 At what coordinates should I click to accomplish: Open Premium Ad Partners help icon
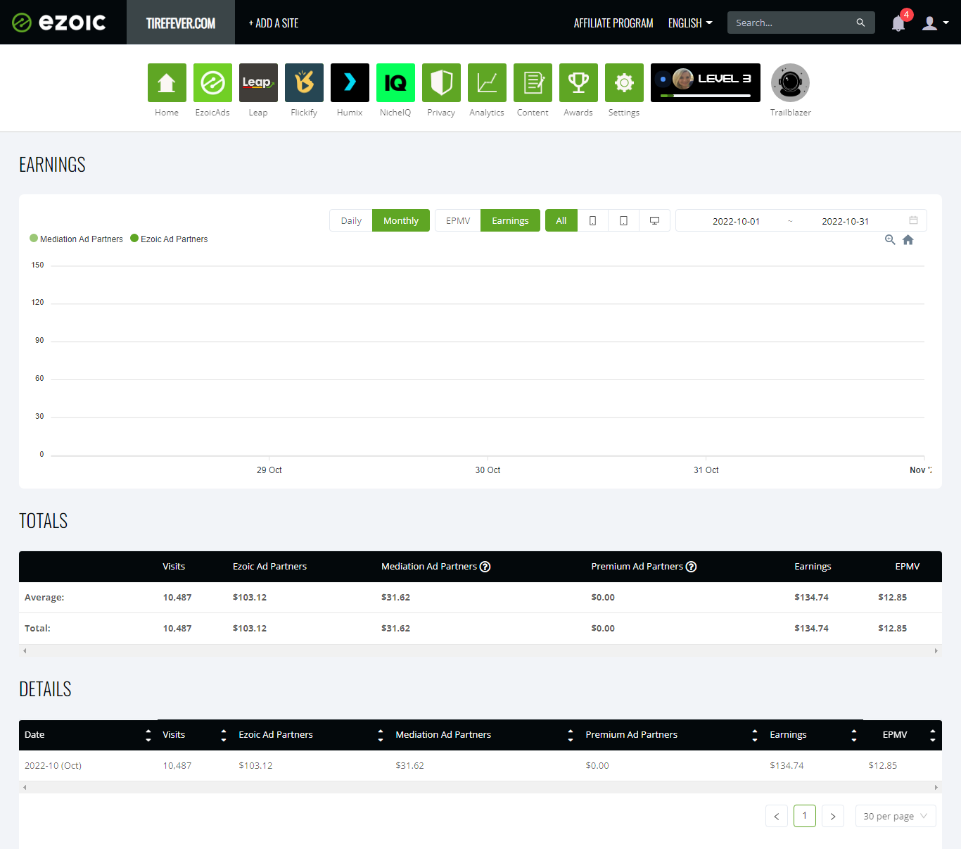(691, 567)
